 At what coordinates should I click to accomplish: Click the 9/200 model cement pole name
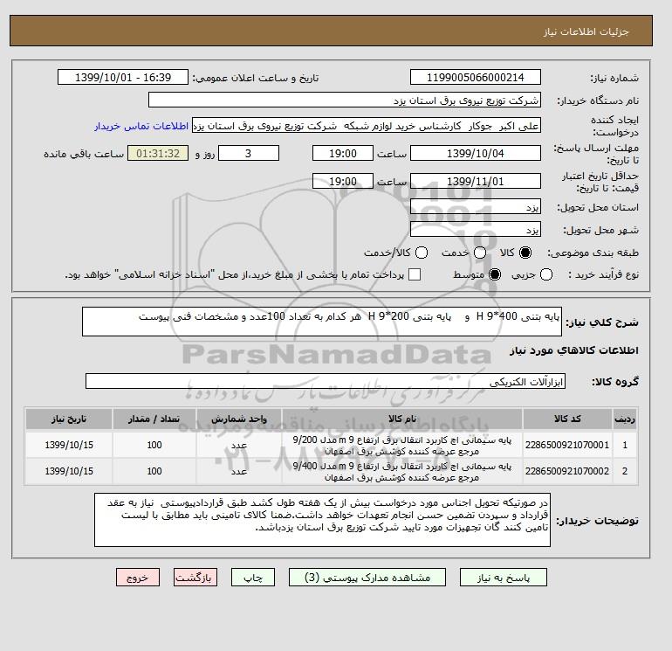pos(402,446)
